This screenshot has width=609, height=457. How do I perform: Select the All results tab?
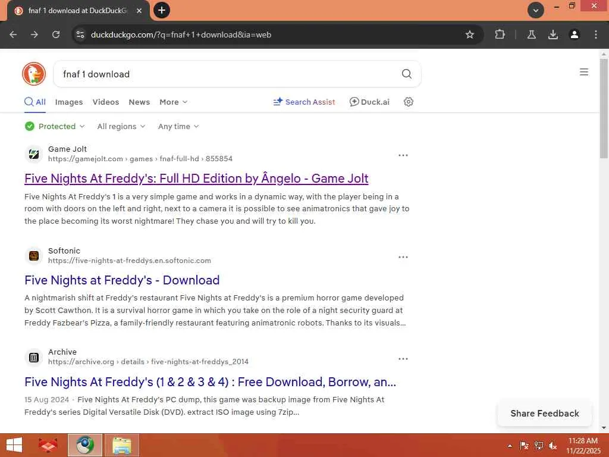[35, 102]
